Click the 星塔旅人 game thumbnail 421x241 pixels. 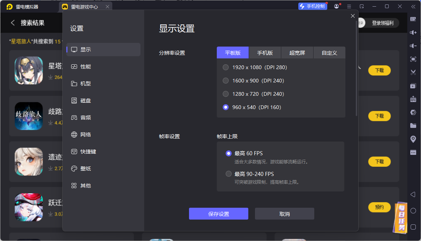29,70
